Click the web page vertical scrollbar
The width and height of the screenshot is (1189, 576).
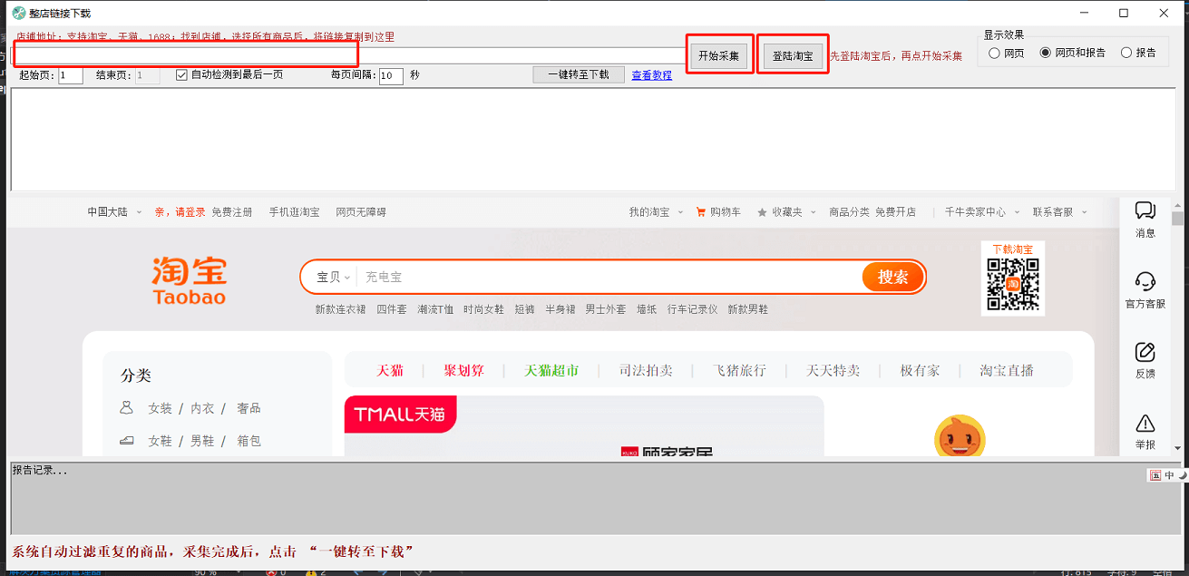click(x=1177, y=327)
